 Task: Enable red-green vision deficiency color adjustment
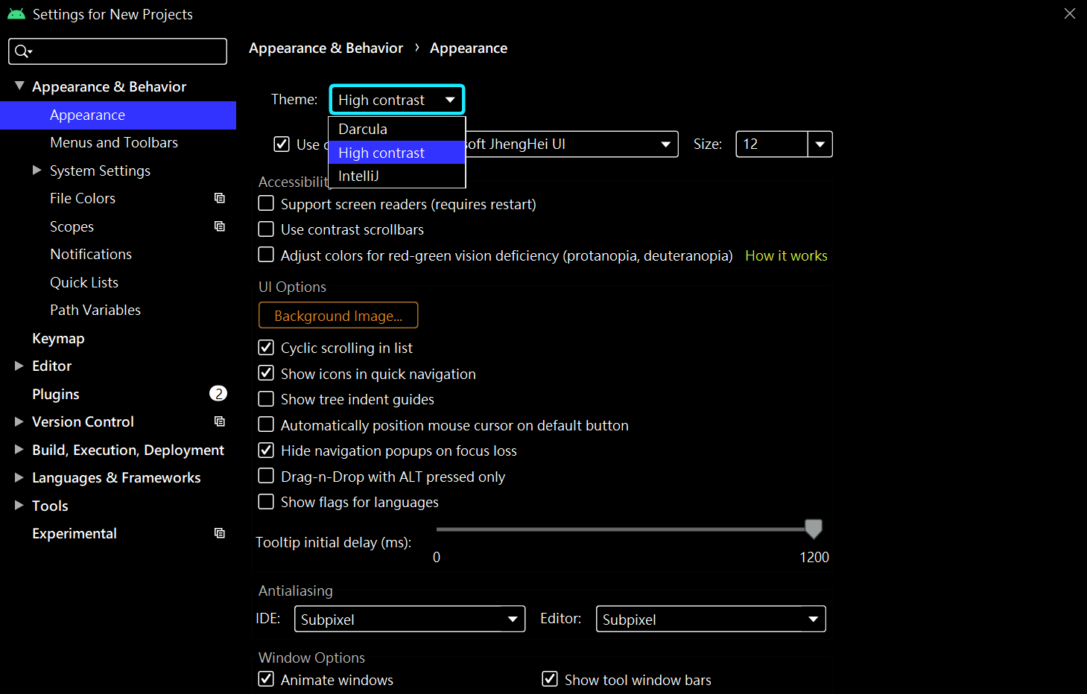coord(266,255)
